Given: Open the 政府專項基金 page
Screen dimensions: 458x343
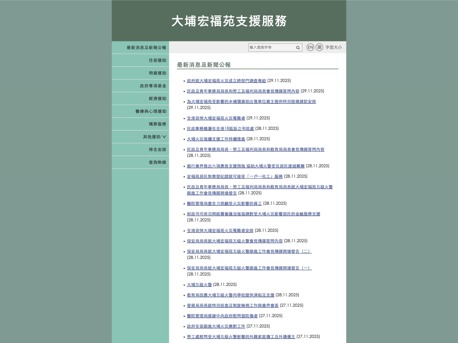Looking at the screenshot, I should pyautogui.click(x=152, y=86).
